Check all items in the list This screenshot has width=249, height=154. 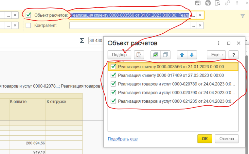pos(155,55)
